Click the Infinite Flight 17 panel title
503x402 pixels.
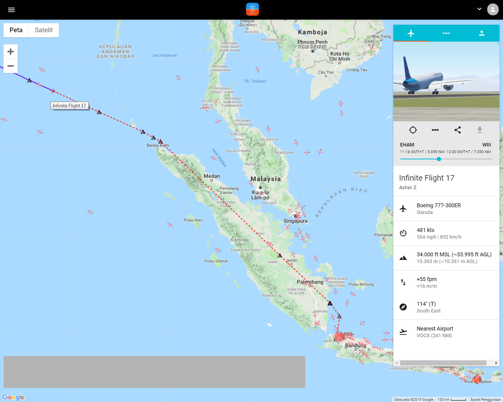[x=427, y=178]
